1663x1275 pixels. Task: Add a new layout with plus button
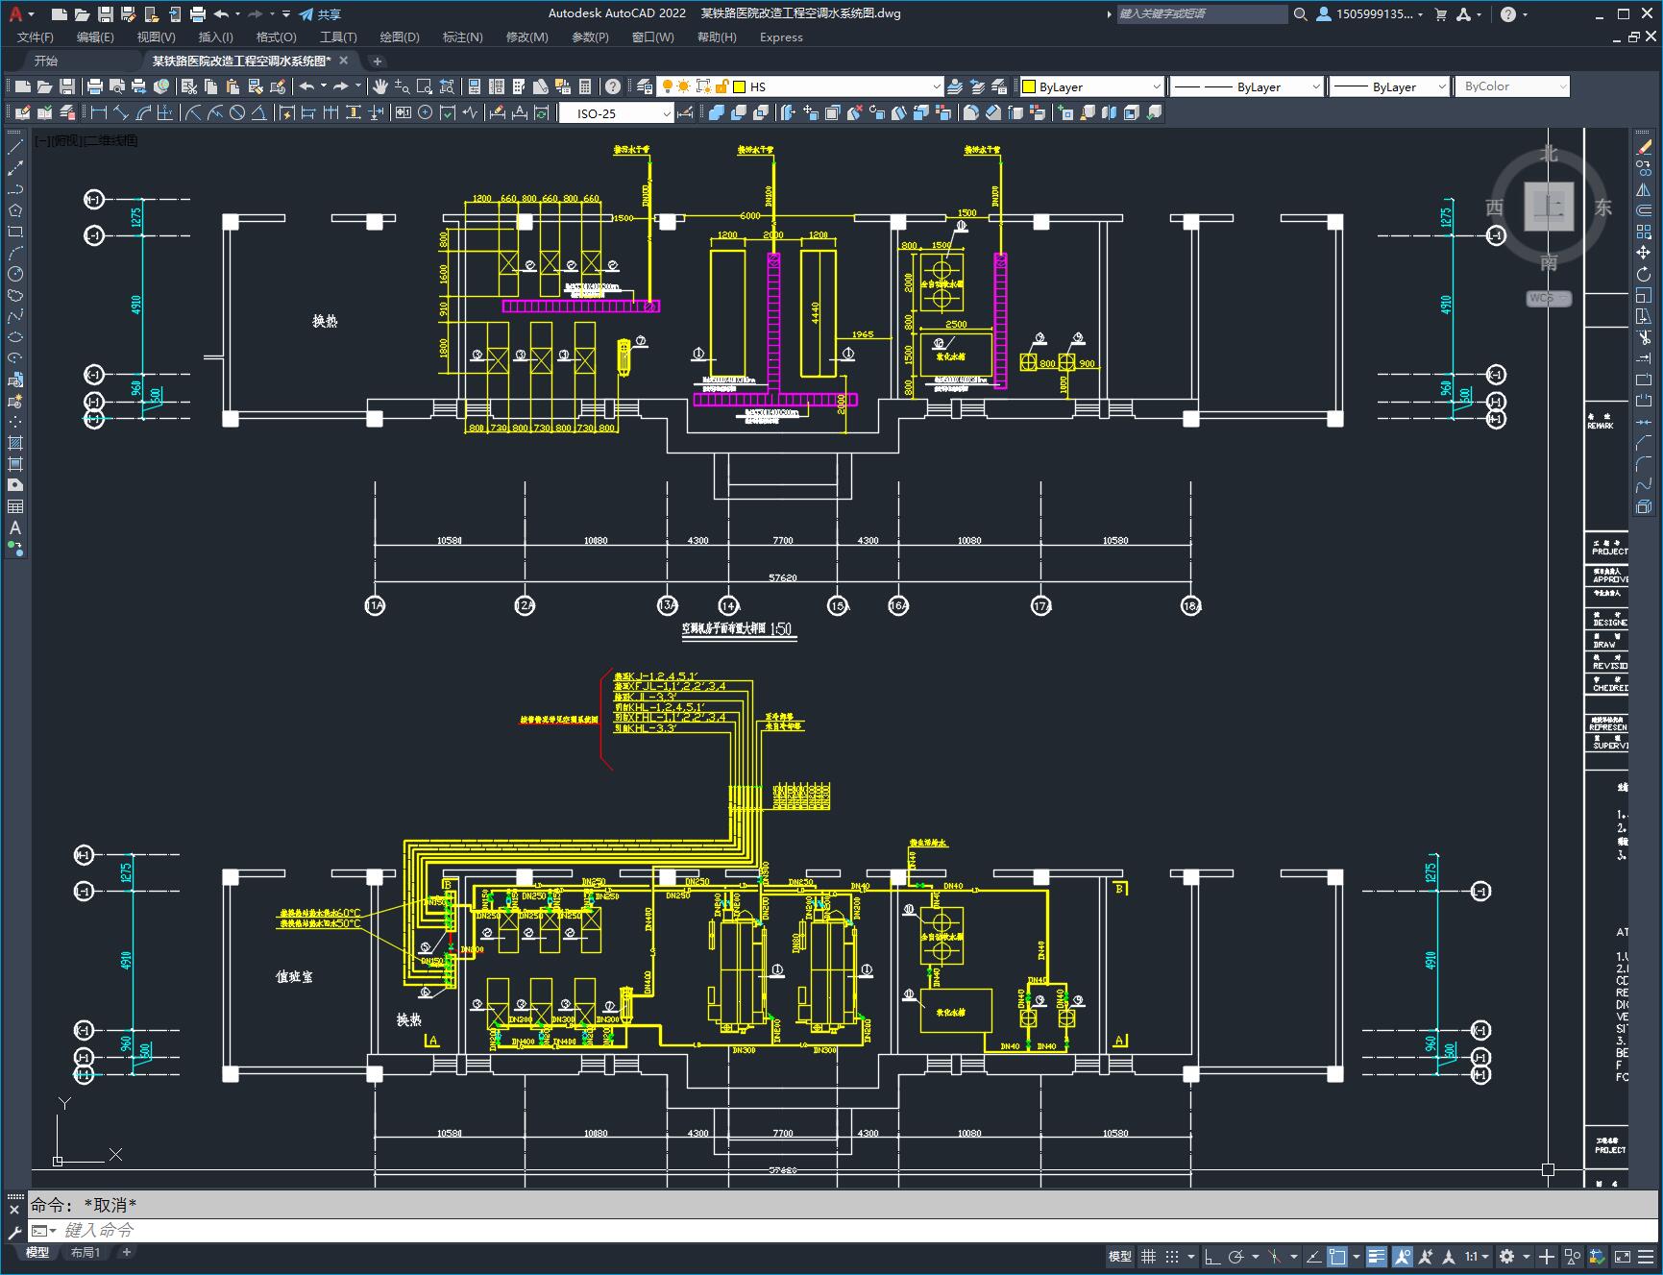click(x=126, y=1252)
